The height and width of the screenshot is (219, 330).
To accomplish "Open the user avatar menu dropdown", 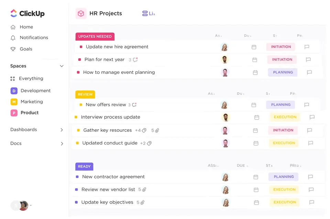I will click(x=31, y=205).
